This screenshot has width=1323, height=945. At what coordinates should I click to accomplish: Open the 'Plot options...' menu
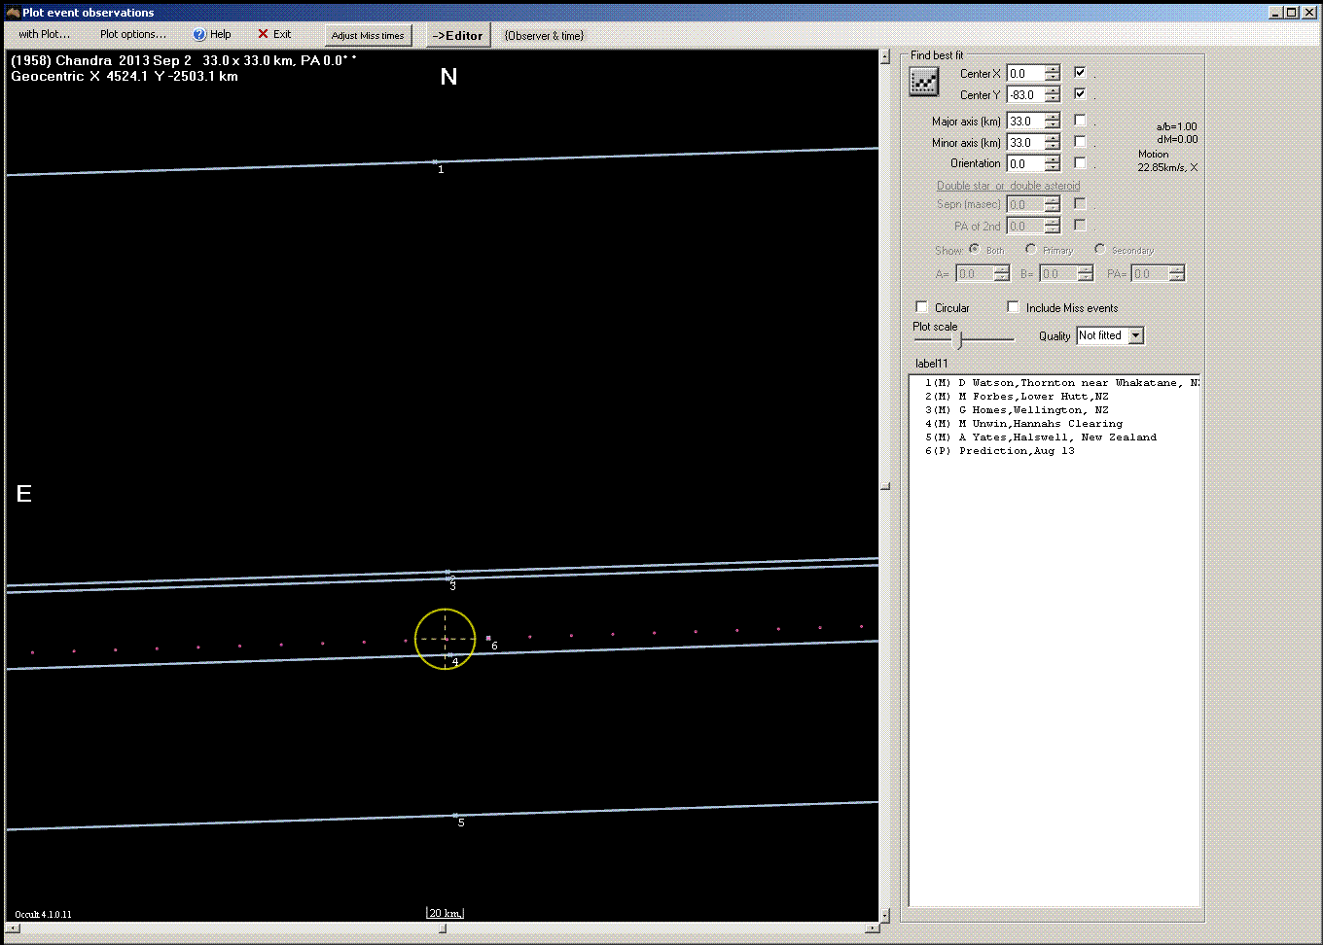(x=133, y=34)
